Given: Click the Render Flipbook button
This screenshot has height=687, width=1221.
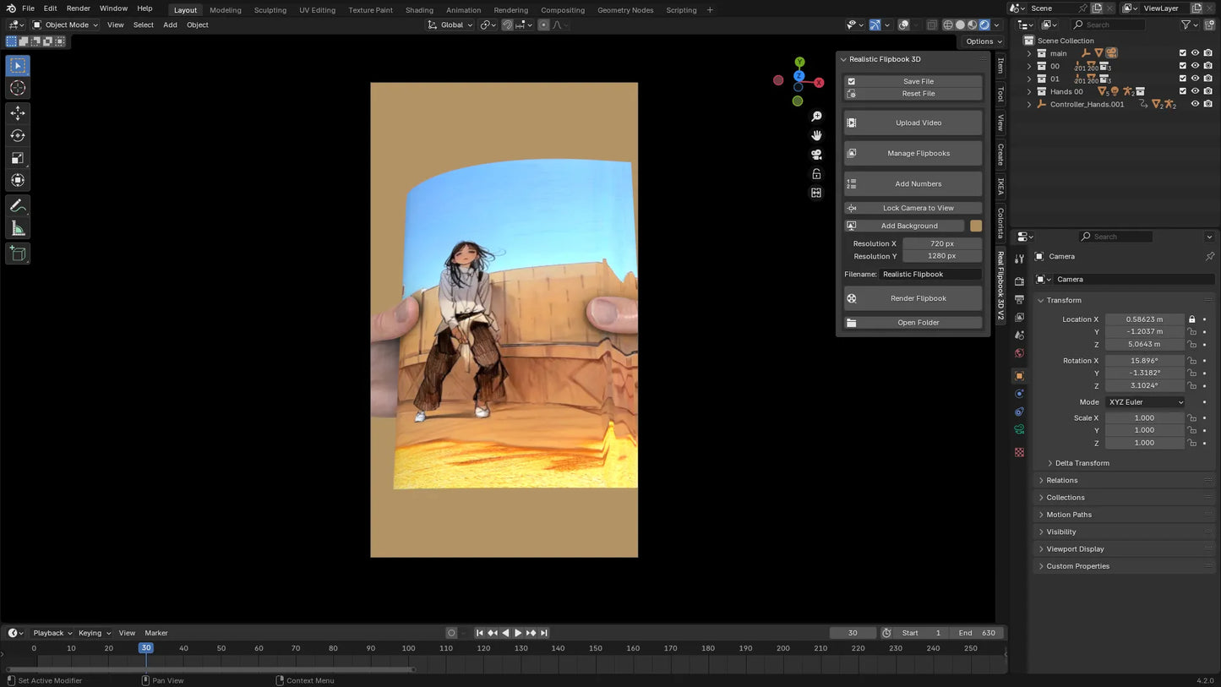Looking at the screenshot, I should coord(913,298).
